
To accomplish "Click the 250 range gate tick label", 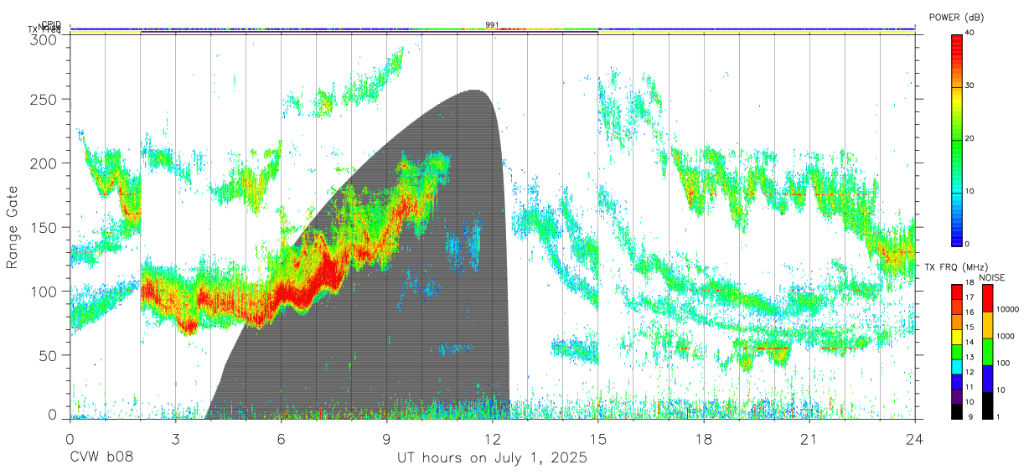I will coord(45,99).
